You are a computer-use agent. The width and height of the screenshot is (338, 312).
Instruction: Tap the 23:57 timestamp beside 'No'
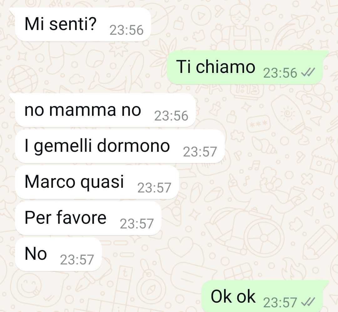(77, 260)
